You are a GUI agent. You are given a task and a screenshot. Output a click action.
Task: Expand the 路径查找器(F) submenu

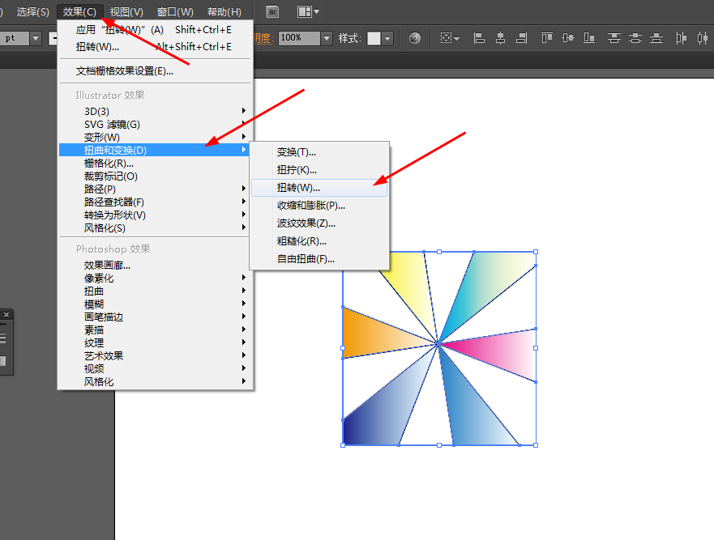pyautogui.click(x=155, y=202)
